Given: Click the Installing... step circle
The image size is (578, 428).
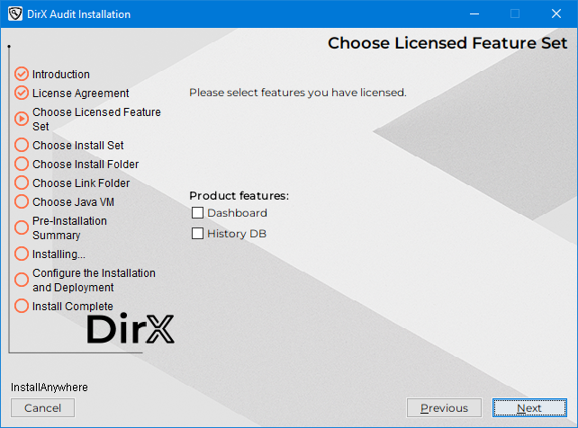Looking at the screenshot, I should (22, 254).
